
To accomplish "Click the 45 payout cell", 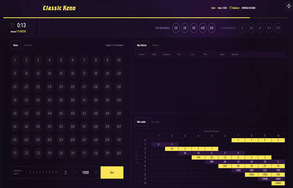I will (185, 153).
